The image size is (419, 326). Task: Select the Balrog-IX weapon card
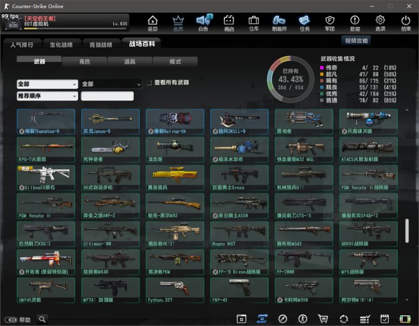coord(175,121)
